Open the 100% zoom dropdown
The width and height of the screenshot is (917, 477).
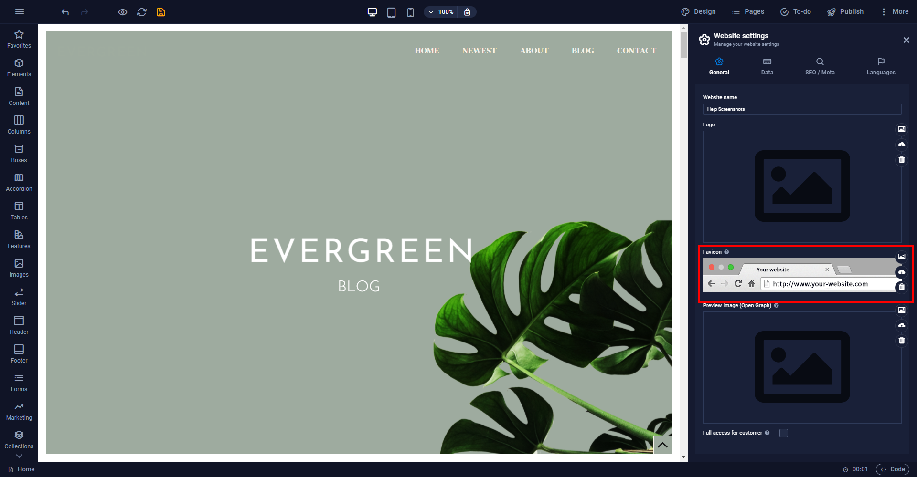(441, 12)
